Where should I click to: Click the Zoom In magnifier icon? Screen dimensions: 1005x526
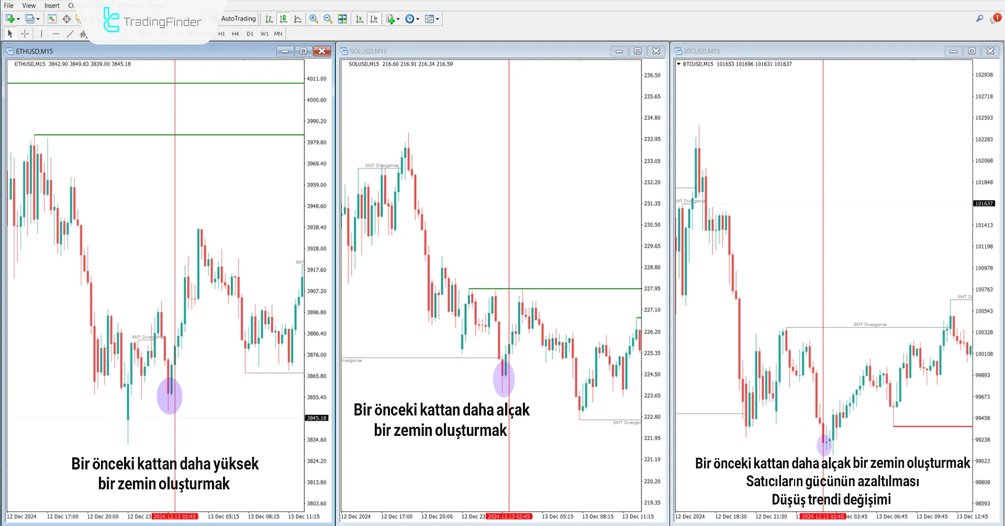[x=314, y=19]
